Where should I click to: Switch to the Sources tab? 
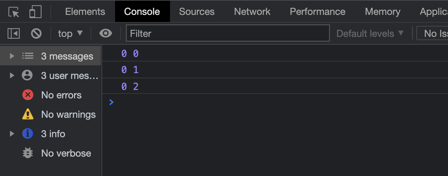click(x=197, y=12)
